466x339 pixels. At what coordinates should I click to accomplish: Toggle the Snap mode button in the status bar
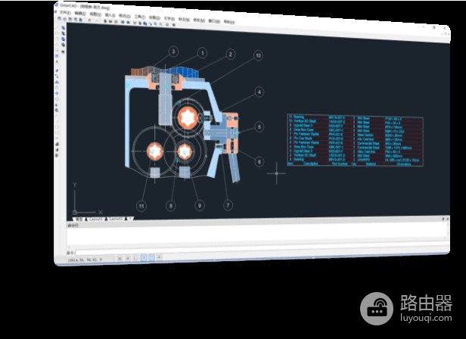[x=117, y=258]
